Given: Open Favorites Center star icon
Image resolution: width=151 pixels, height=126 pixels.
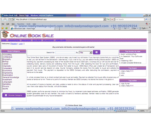Looking at the screenshot, I should pos(3,28).
